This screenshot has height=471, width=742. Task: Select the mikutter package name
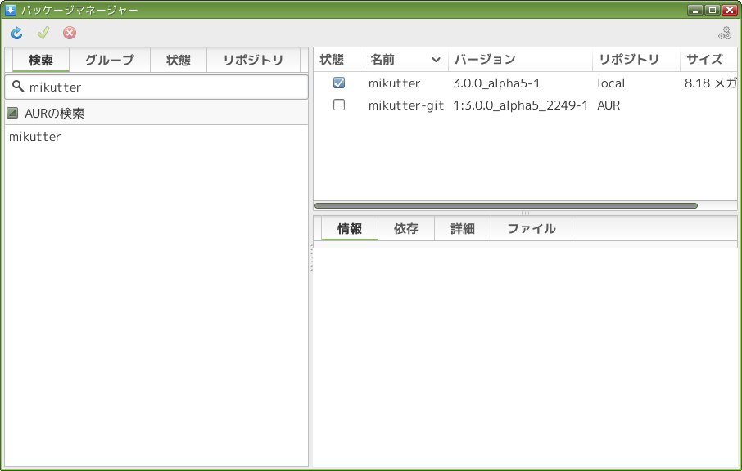click(x=394, y=83)
